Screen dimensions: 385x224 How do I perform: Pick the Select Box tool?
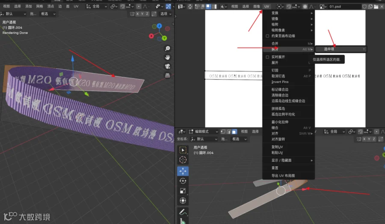point(183,150)
